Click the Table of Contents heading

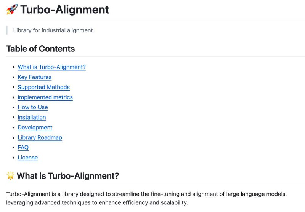(x=40, y=49)
